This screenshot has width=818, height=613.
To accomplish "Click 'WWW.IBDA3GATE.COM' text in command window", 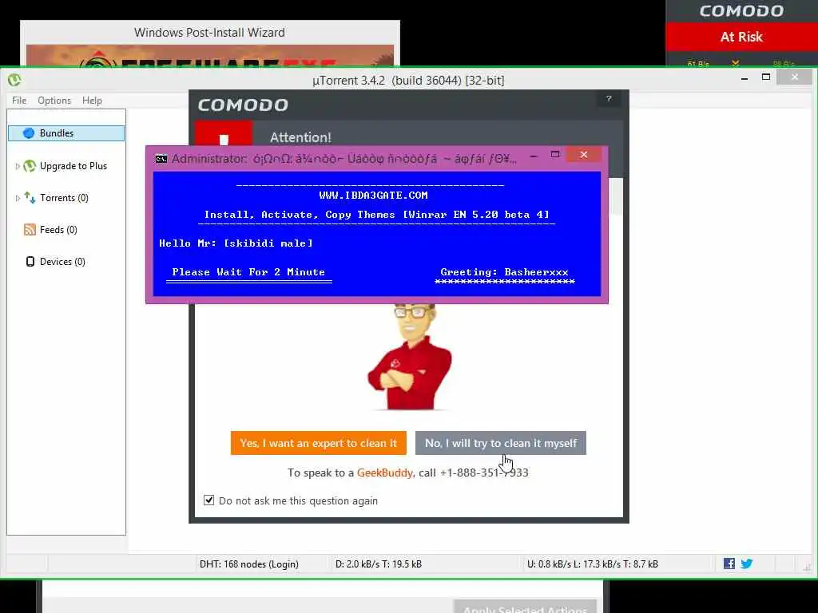I will coord(374,196).
